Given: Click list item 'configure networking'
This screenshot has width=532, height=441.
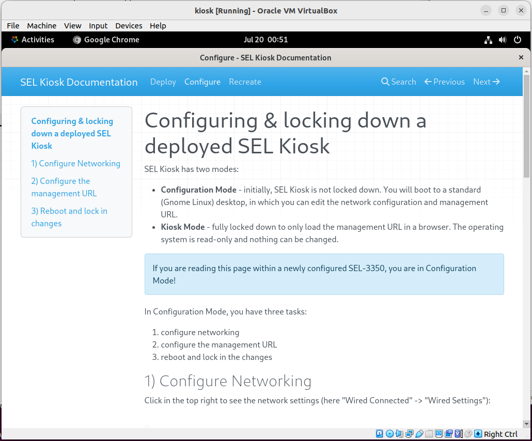Looking at the screenshot, I should (x=200, y=333).
